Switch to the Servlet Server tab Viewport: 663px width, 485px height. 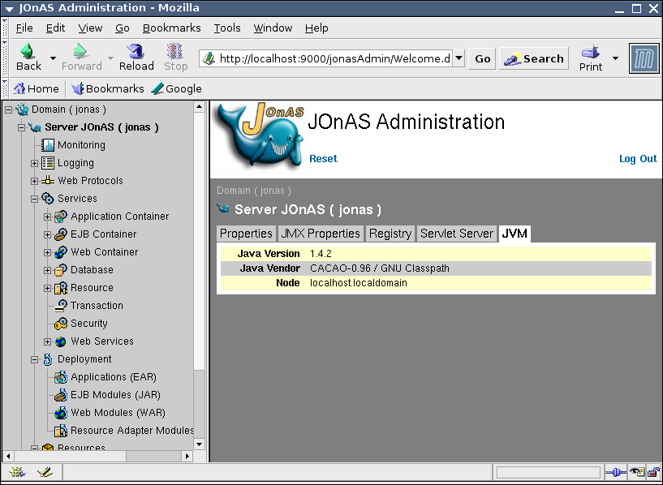457,234
